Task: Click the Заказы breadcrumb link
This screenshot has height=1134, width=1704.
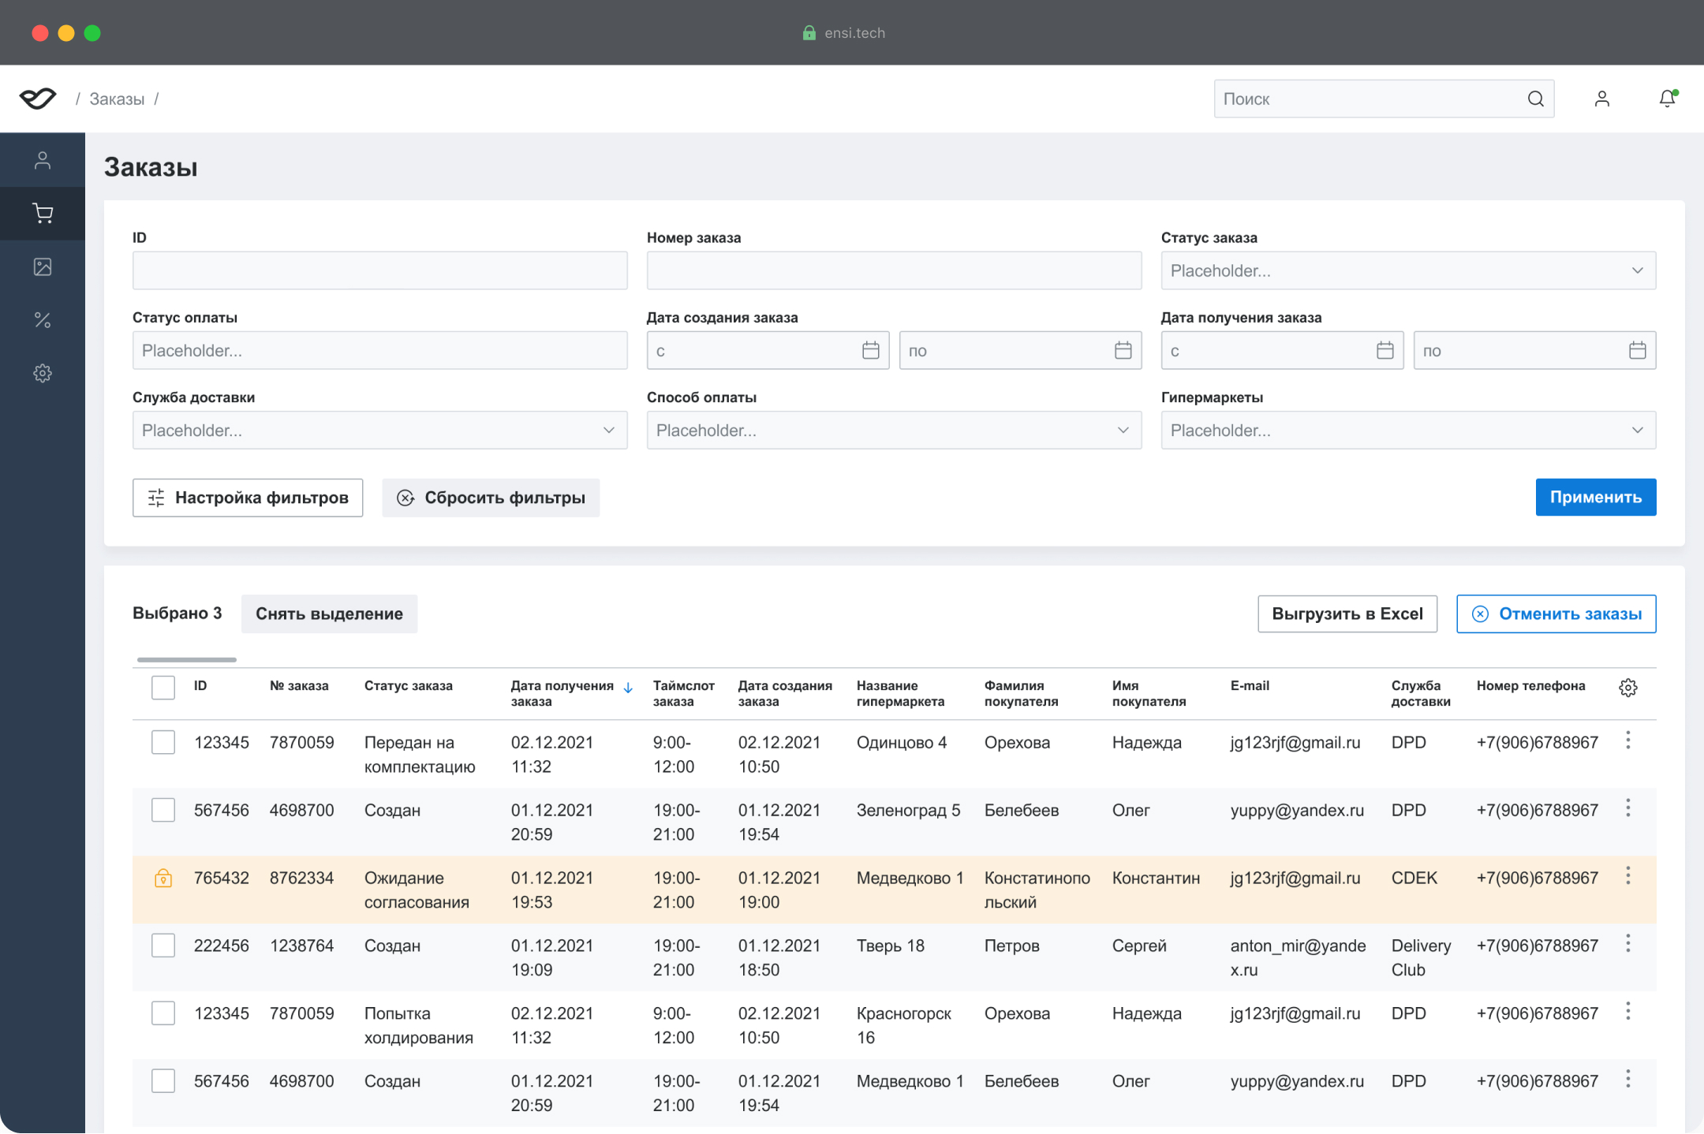Action: [117, 99]
